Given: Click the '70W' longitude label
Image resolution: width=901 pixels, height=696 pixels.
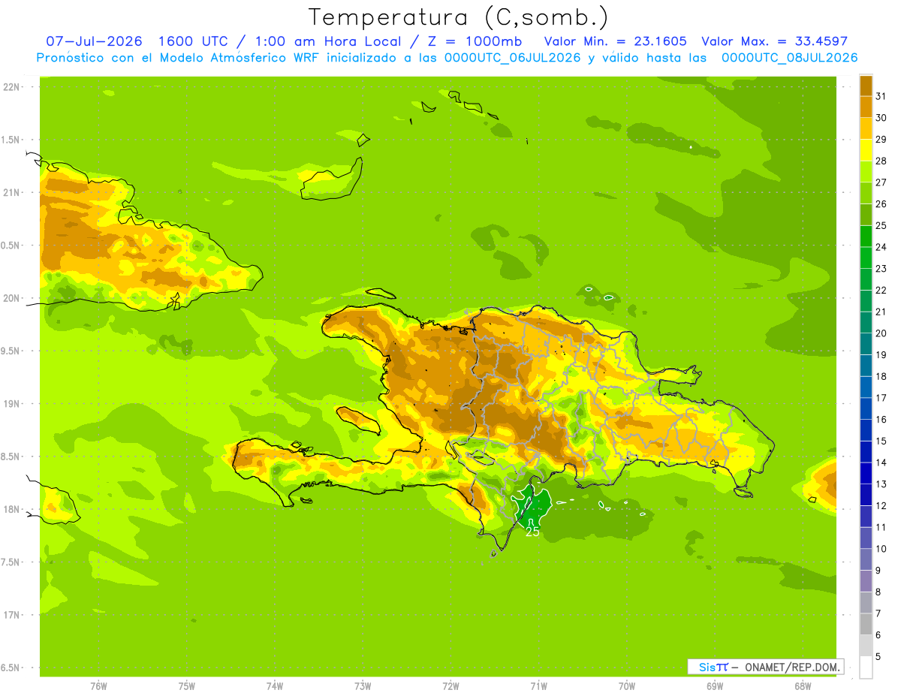Looking at the screenshot, I should click(x=627, y=686).
